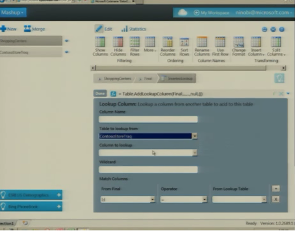This screenshot has width=295, height=231.
Task: Click the Ready status text
Action: (251, 224)
